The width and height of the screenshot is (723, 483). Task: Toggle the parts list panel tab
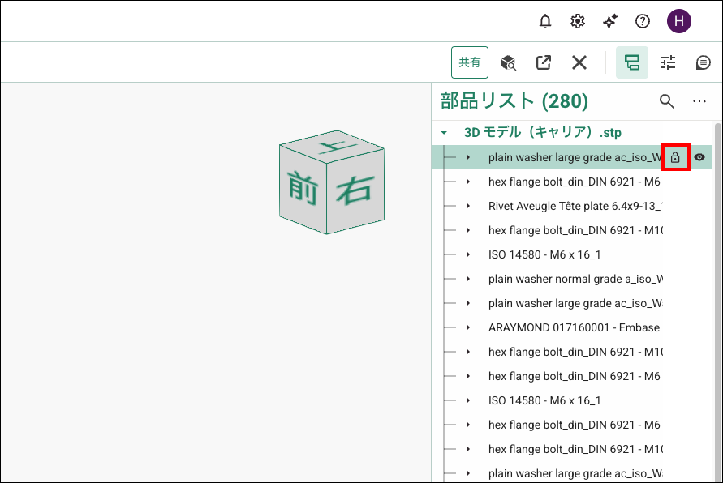pyautogui.click(x=632, y=63)
